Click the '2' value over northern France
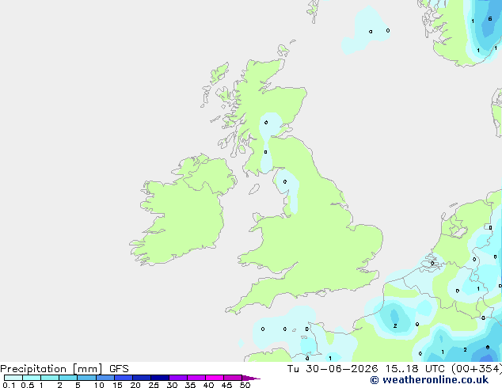 (x=395, y=326)
